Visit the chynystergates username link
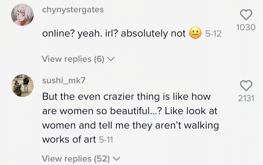Image resolution: width=263 pixels, height=165 pixels. (73, 10)
